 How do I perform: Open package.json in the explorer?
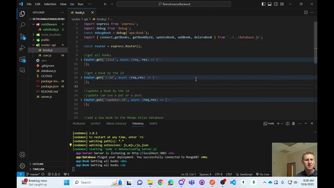(50, 86)
